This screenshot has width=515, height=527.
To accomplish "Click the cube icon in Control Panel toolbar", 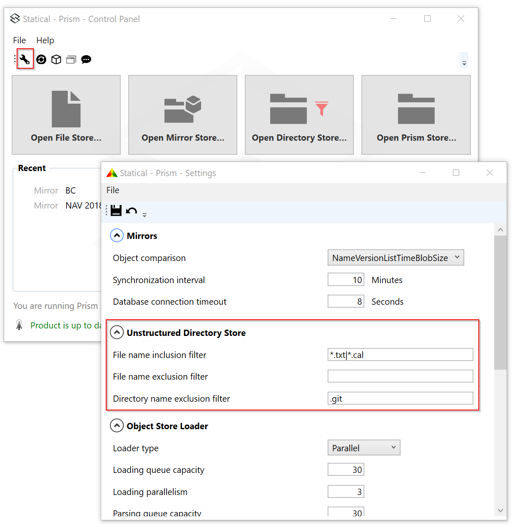I will [56, 60].
